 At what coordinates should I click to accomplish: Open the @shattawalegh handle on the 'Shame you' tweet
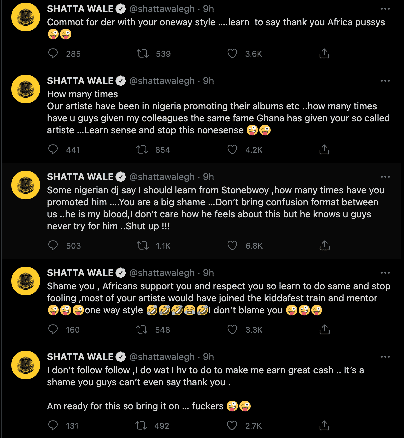point(162,273)
